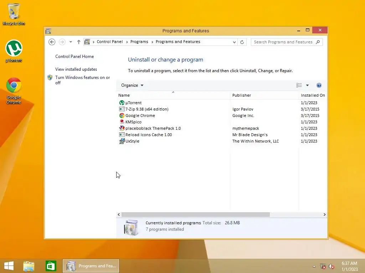This screenshot has width=365, height=273.
Task: Expand the arrow after Programs breadcrumb
Action: 153,42
